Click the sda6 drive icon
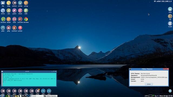The height and width of the screenshot is (97, 173). click(26, 91)
